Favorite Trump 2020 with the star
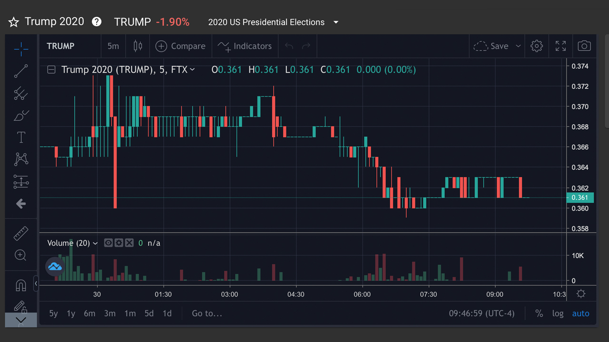This screenshot has width=609, height=342. [x=14, y=22]
